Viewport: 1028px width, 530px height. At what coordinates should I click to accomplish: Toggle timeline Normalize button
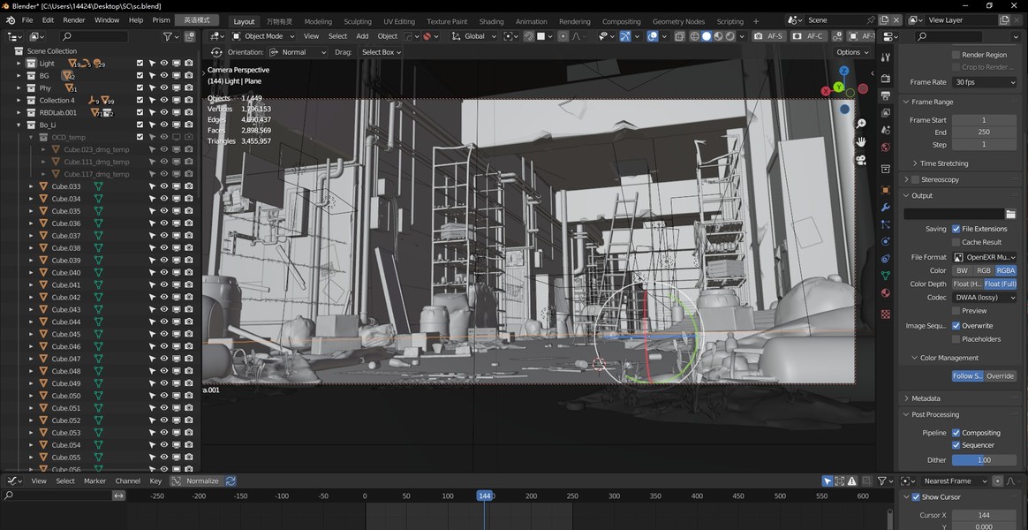click(196, 481)
